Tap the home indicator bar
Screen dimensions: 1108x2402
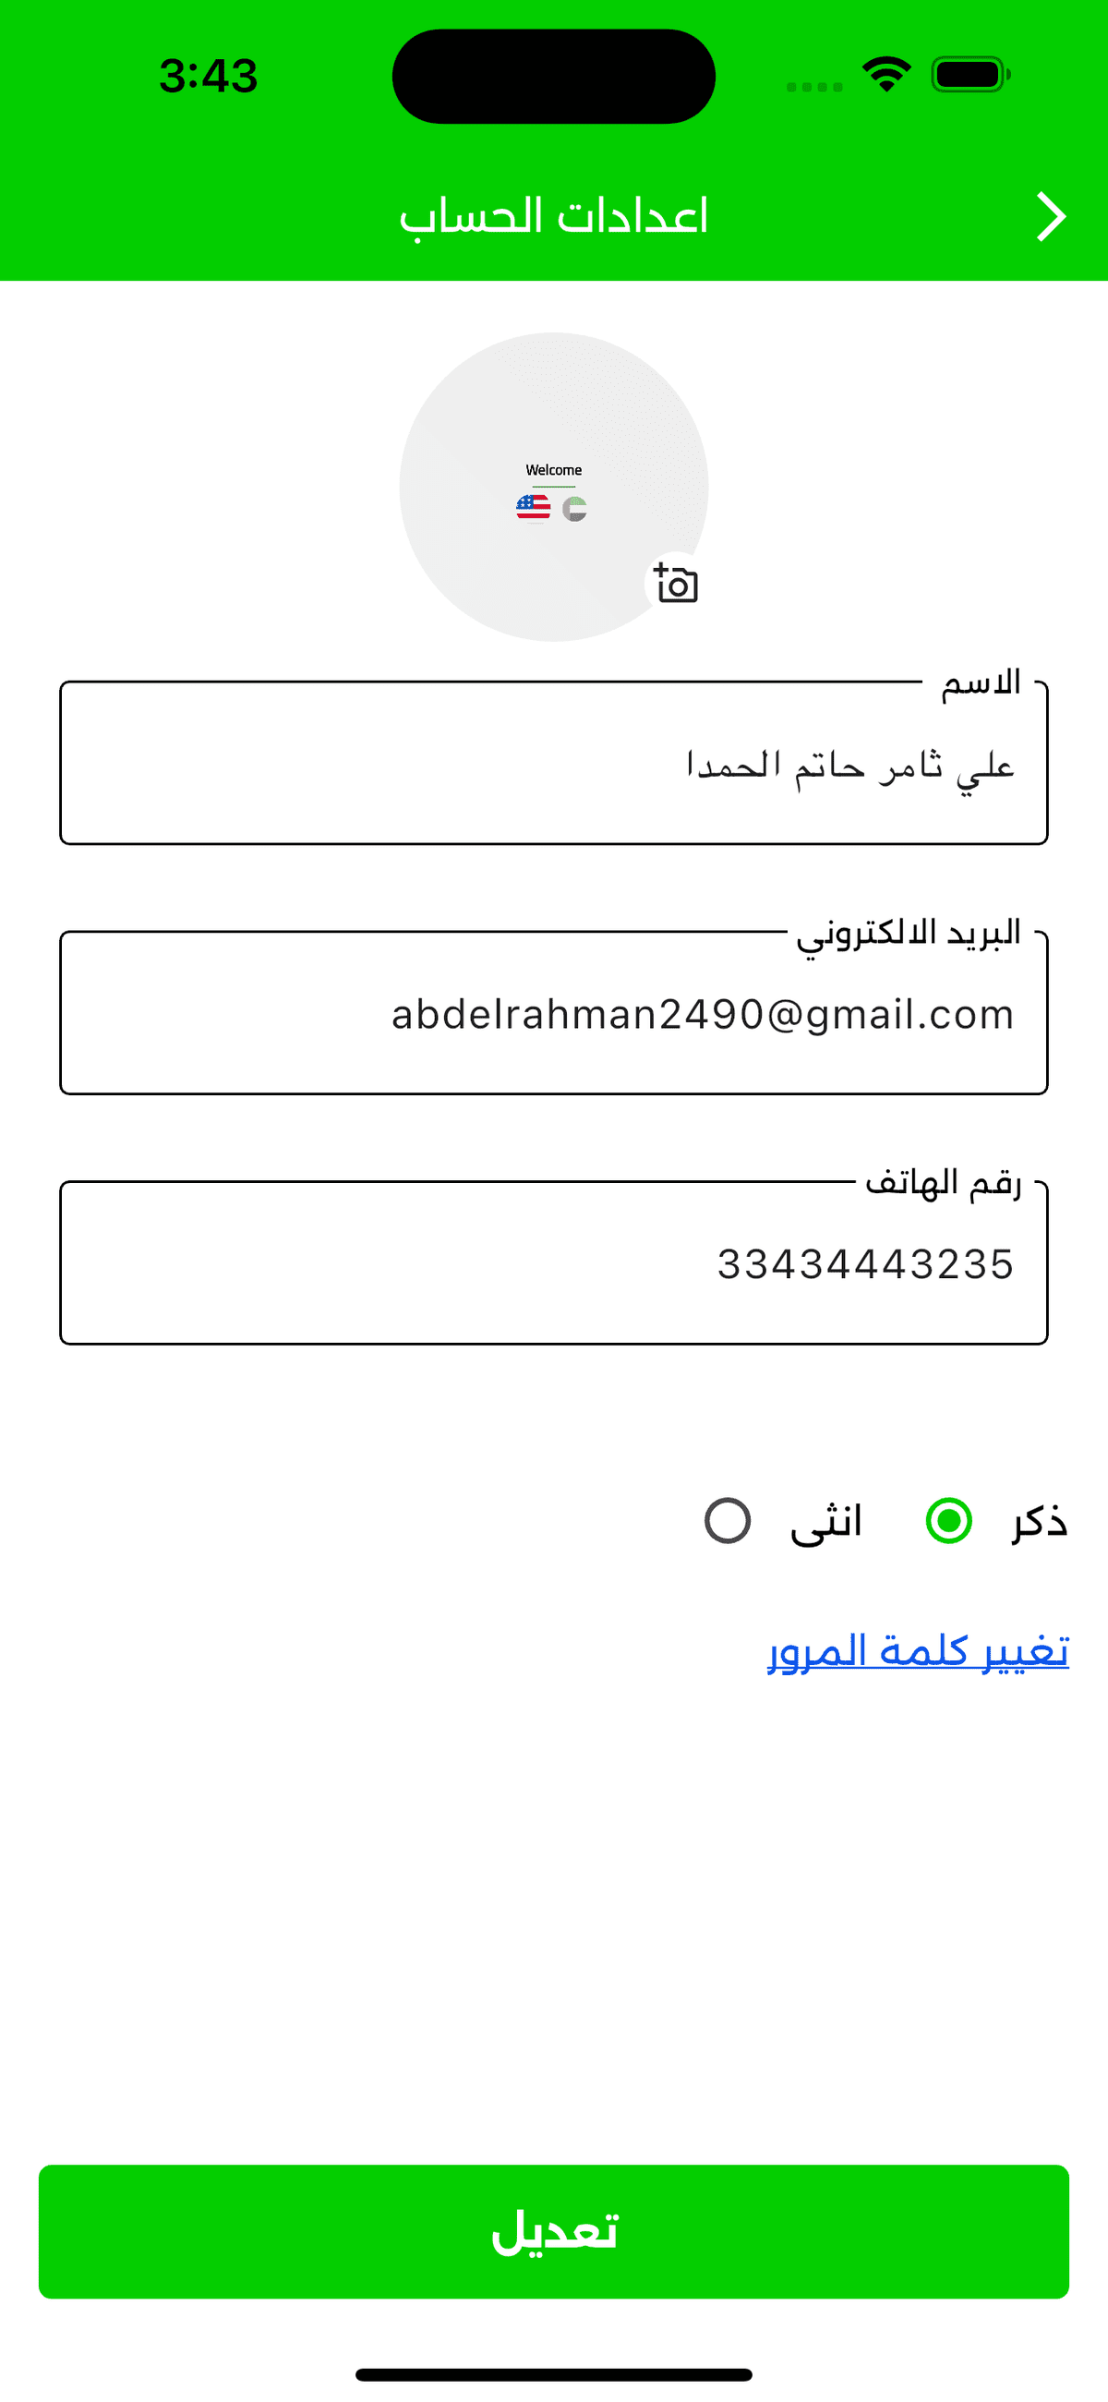click(554, 2374)
